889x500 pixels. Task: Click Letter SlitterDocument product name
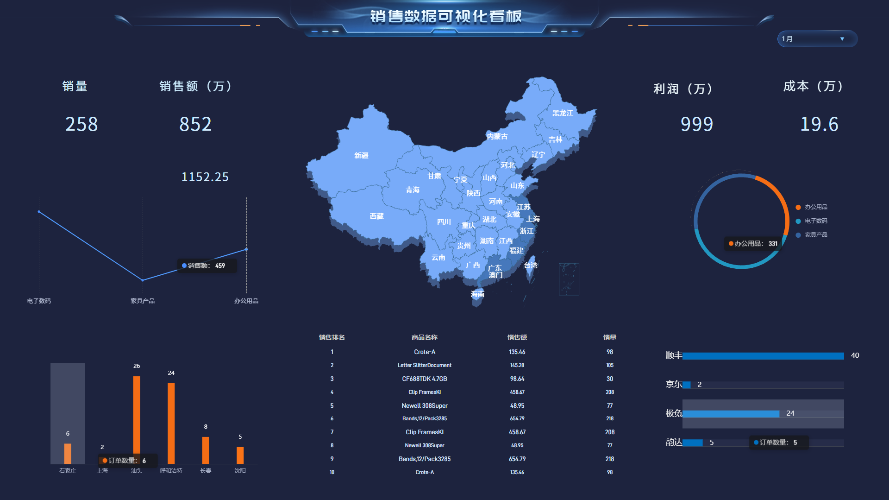click(425, 365)
